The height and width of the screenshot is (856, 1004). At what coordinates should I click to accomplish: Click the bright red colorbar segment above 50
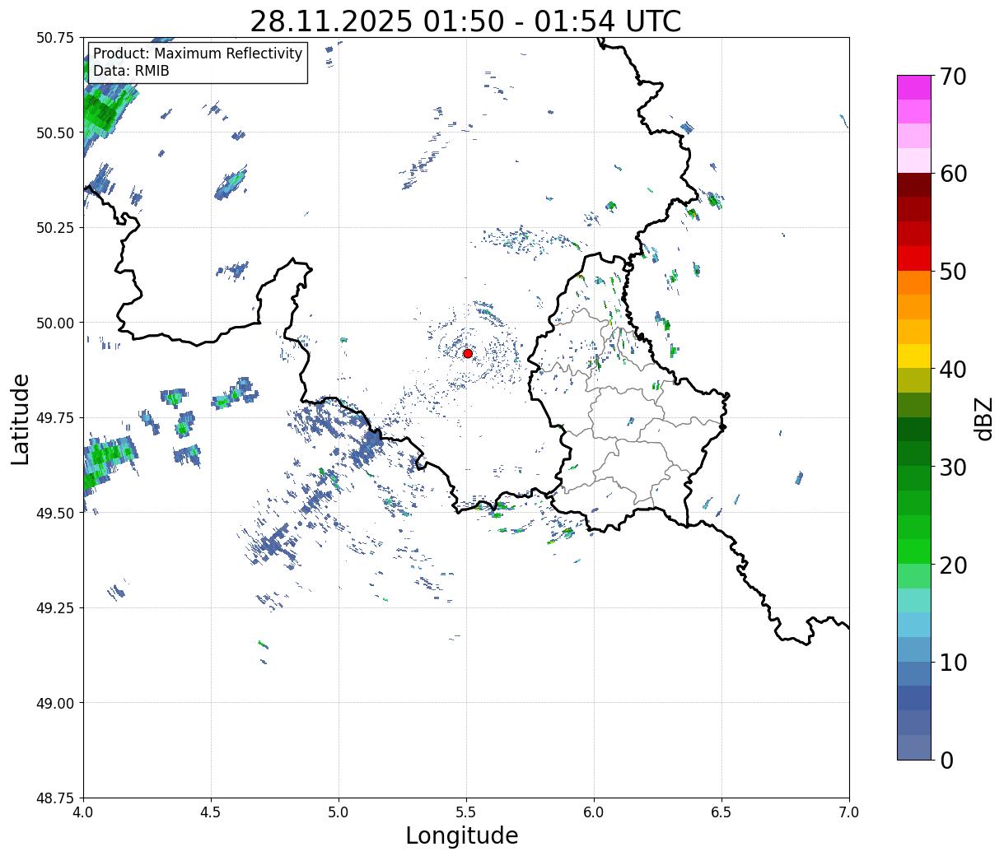pos(914,258)
